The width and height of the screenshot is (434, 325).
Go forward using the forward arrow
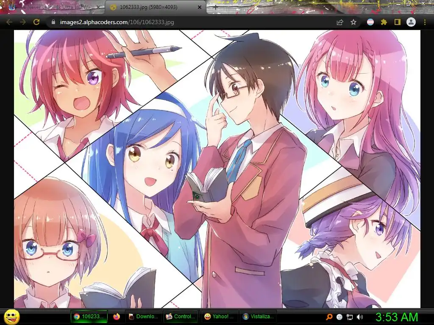click(23, 22)
